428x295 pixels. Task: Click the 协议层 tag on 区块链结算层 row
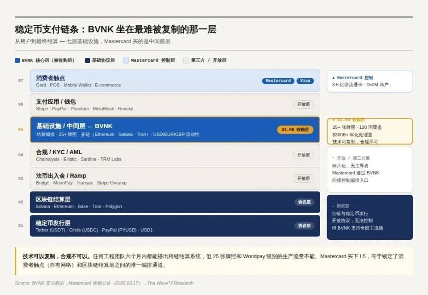[304, 202]
